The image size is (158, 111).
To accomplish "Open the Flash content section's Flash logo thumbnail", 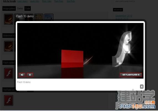I will click(x=9, y=73).
